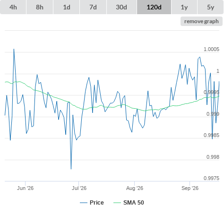This screenshot has width=224, height=215.
Task: Click the active 120d range tab
Action: 154,7
